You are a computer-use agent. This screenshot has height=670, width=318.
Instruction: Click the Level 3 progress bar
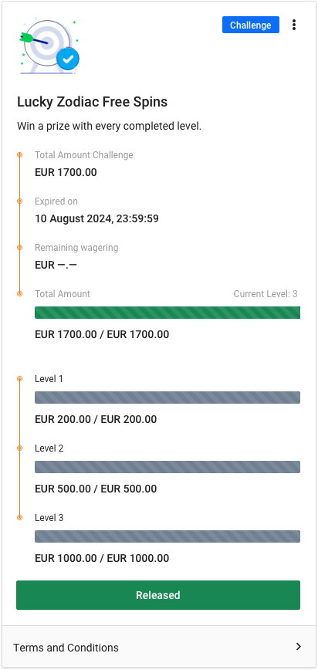[x=167, y=536]
